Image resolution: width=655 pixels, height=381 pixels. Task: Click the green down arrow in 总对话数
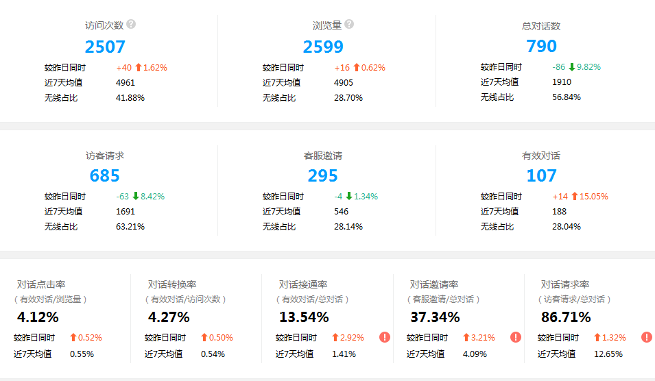(x=571, y=67)
